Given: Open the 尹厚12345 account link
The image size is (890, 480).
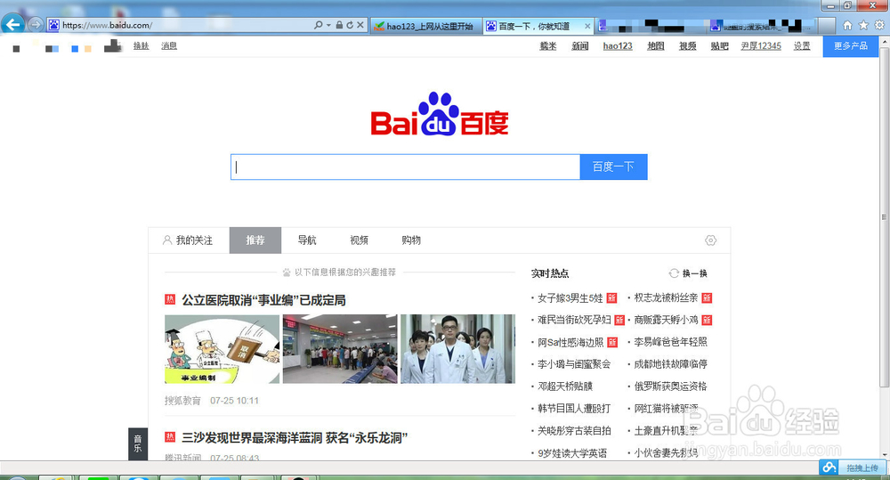Looking at the screenshot, I should coord(761,46).
